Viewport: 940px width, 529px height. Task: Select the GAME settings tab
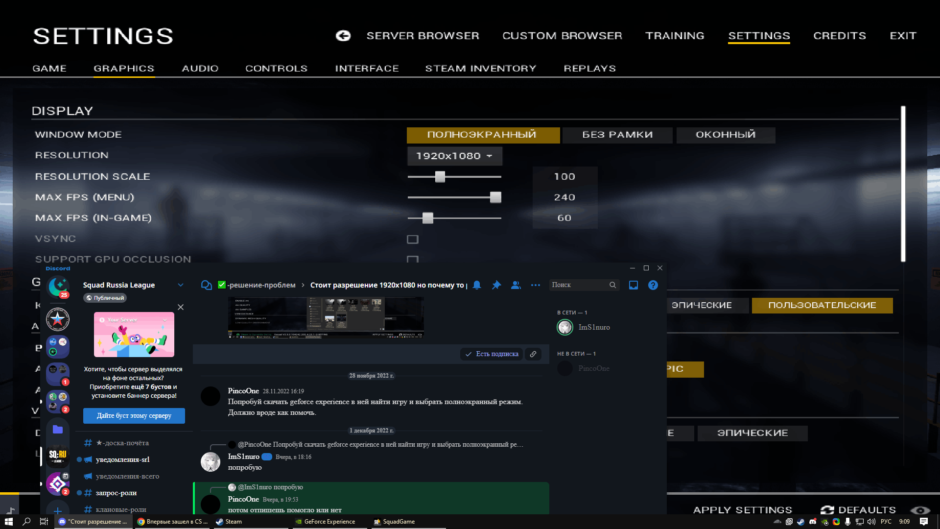point(49,69)
